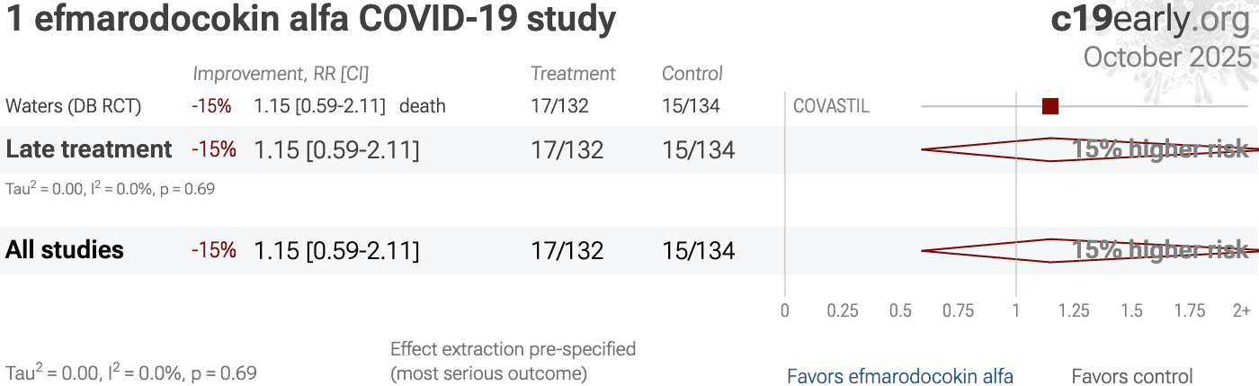Open the Waters (DB RCT) study link
The height and width of the screenshot is (386, 1259).
tap(74, 106)
